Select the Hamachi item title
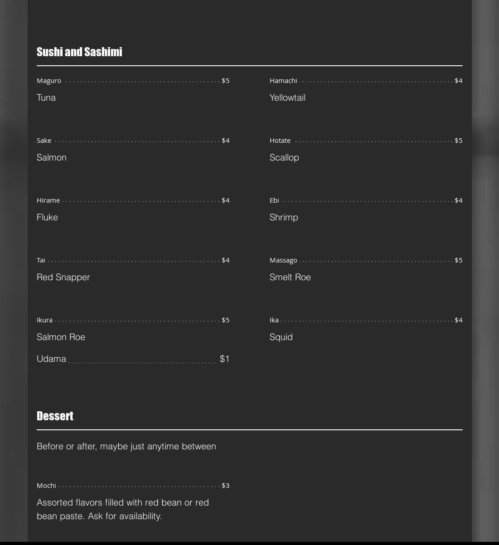 click(x=283, y=81)
